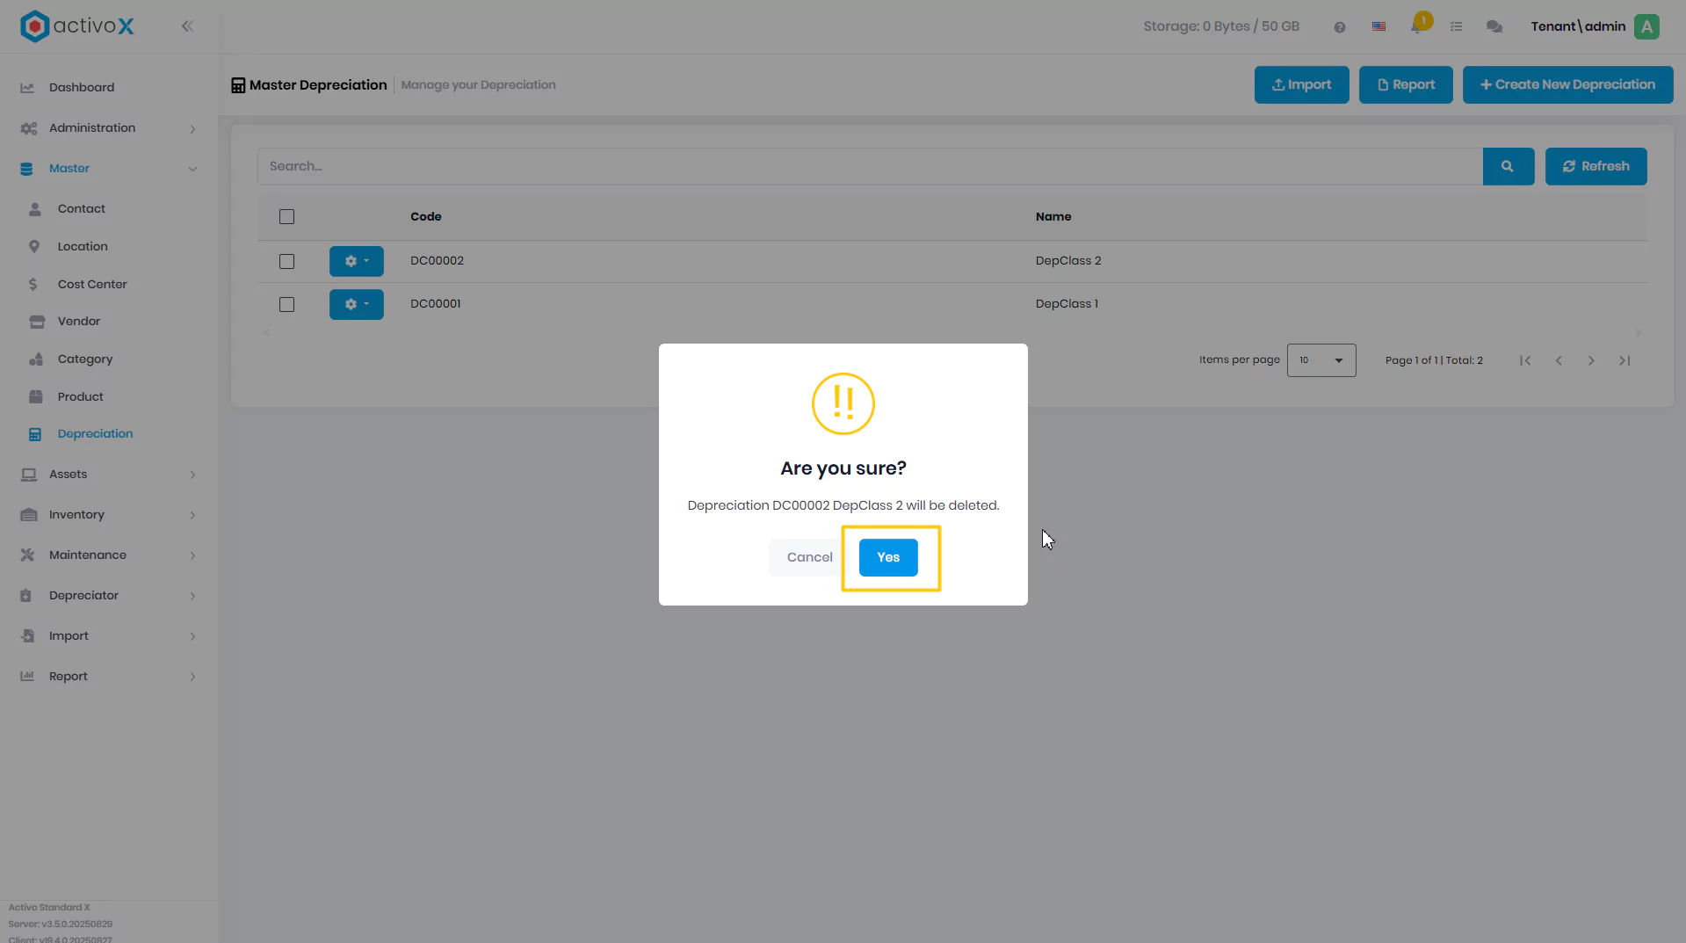The width and height of the screenshot is (1686, 943).
Task: Click the Tenant\admin user name
Action: (1578, 26)
